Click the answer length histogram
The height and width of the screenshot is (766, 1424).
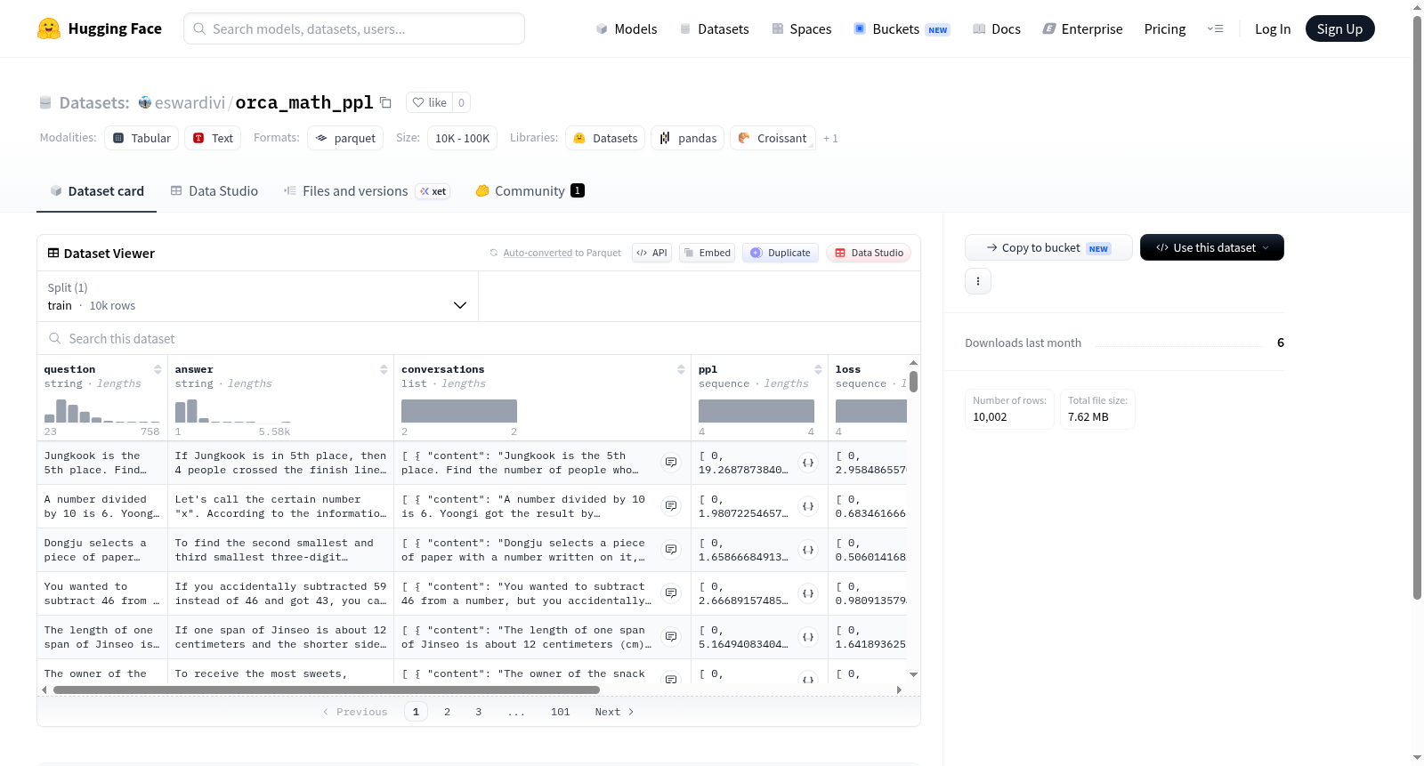pos(233,411)
